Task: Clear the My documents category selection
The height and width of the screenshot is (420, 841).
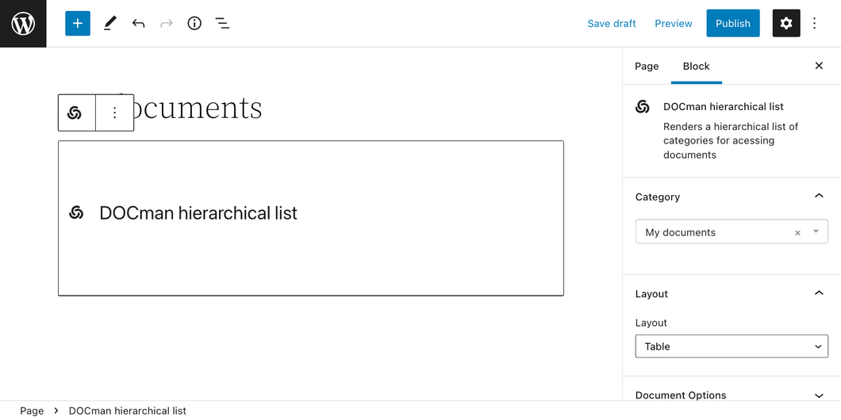Action: (x=797, y=233)
